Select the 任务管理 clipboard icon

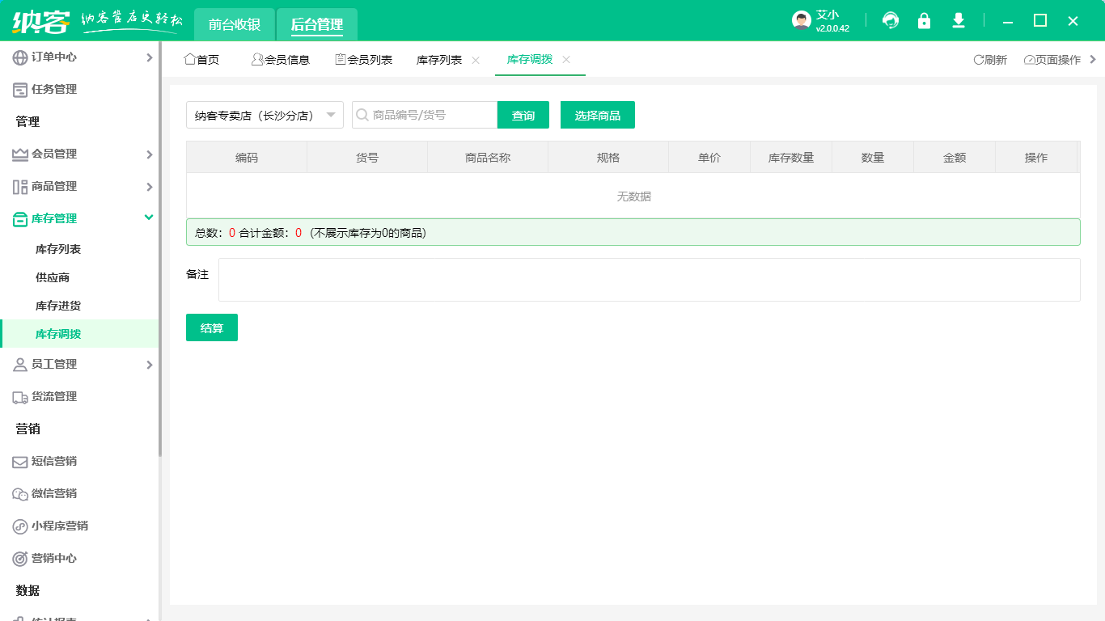(19, 89)
